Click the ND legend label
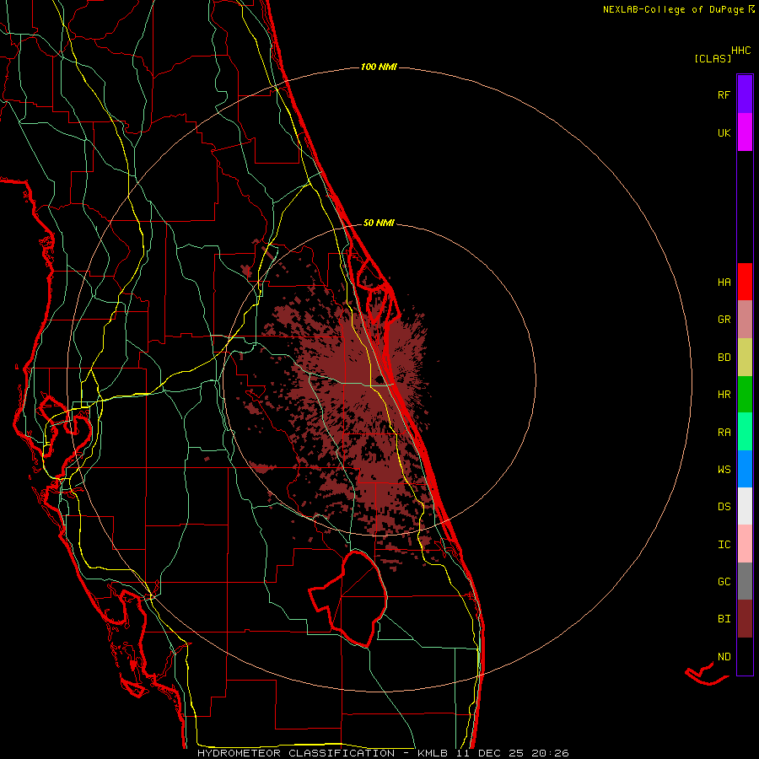The width and height of the screenshot is (759, 759). (724, 657)
